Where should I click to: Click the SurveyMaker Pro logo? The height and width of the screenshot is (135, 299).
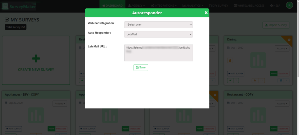coord(18,6)
